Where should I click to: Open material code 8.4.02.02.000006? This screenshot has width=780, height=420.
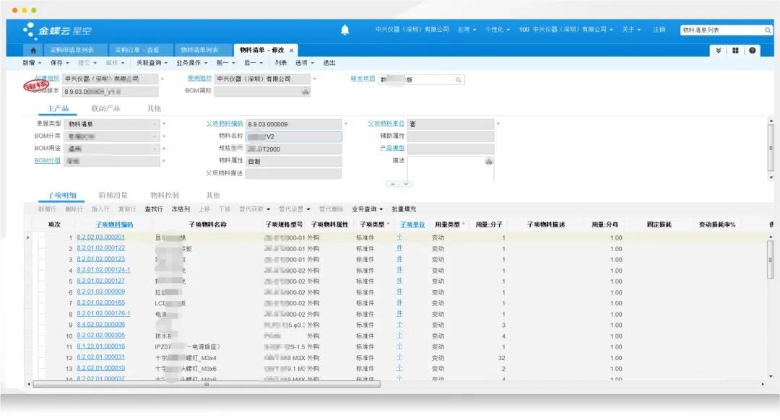point(100,325)
